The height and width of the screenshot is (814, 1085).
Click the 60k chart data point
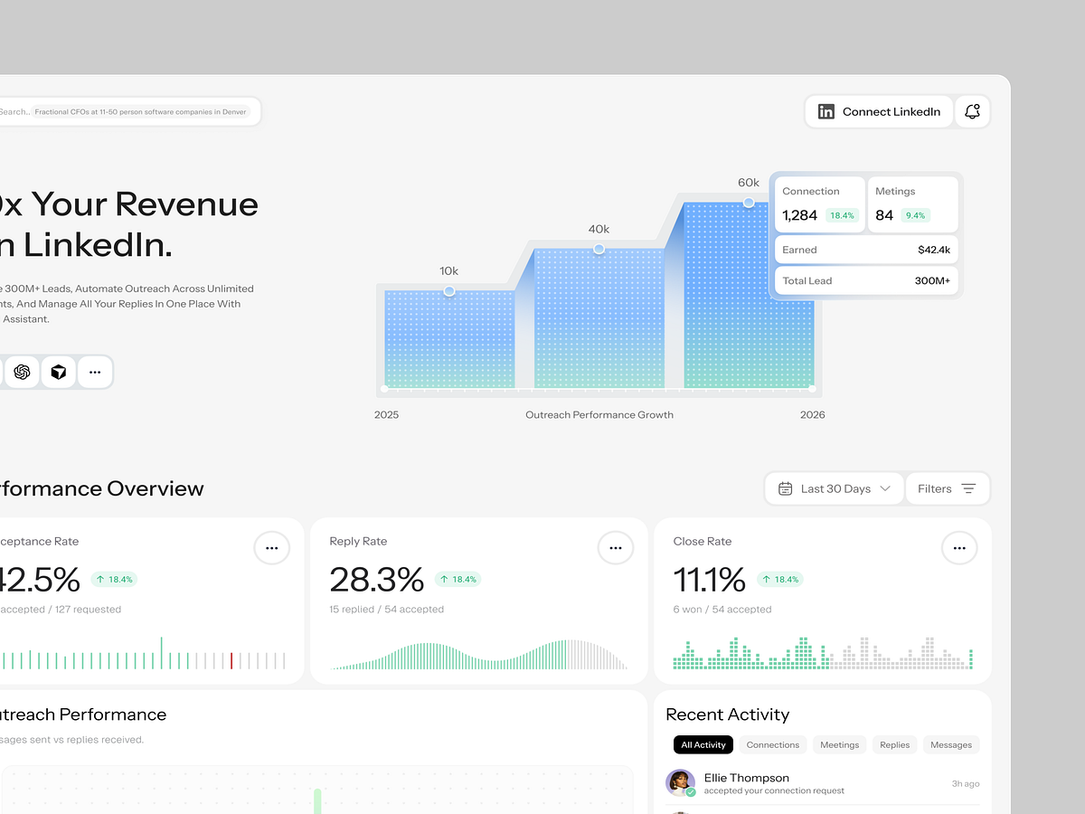click(x=749, y=203)
